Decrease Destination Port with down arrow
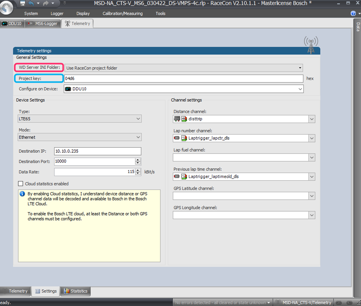The width and height of the screenshot is (361, 306). (x=138, y=163)
